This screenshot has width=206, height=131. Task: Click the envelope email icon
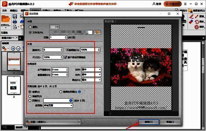(22, 16)
